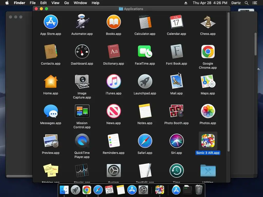
Task: Select the Siri.app icon
Action: point(176,141)
